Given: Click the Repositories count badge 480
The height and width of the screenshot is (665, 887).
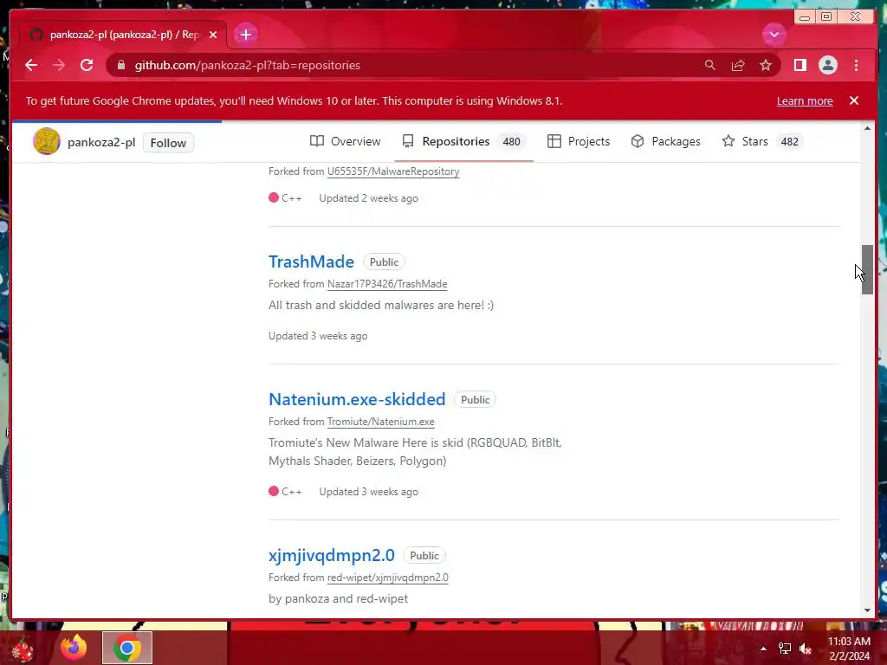Looking at the screenshot, I should click(511, 141).
